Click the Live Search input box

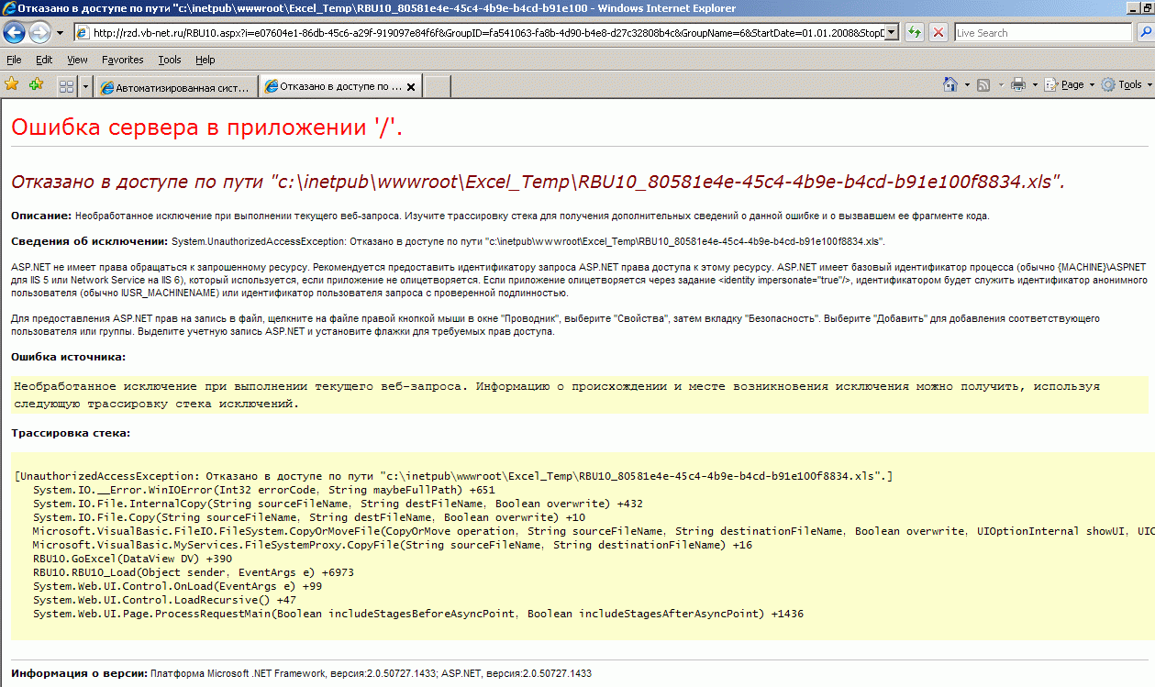tap(1043, 33)
